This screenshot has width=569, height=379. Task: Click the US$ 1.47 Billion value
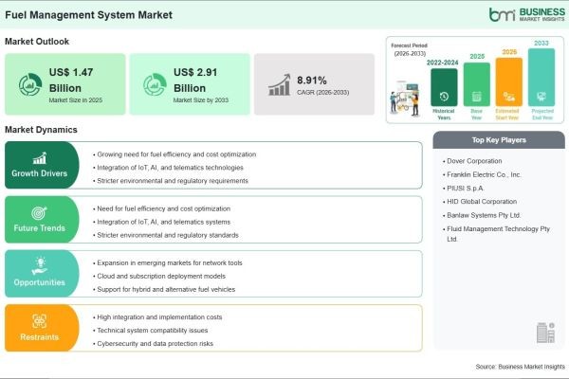click(71, 80)
